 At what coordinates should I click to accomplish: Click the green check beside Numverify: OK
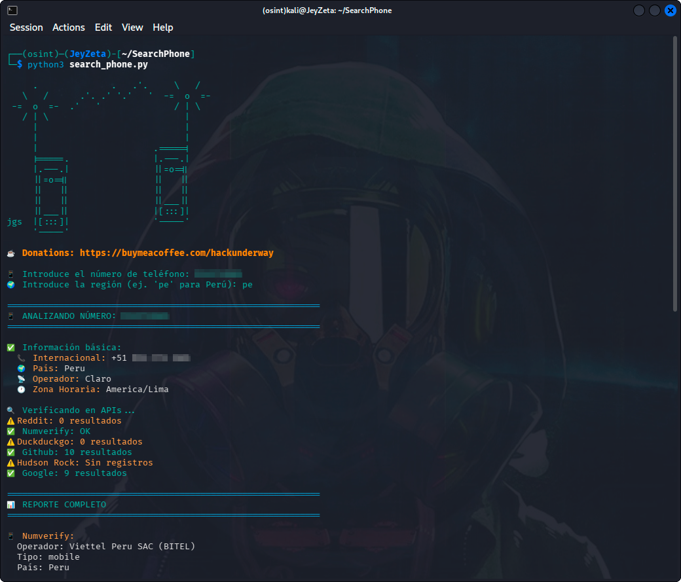tap(11, 431)
